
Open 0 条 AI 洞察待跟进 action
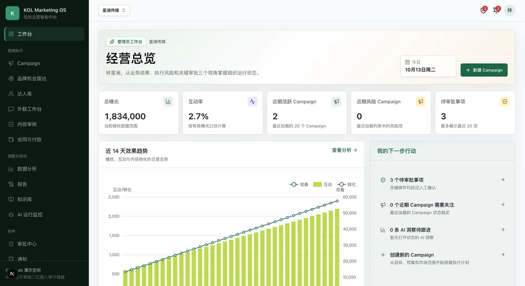(x=442, y=233)
